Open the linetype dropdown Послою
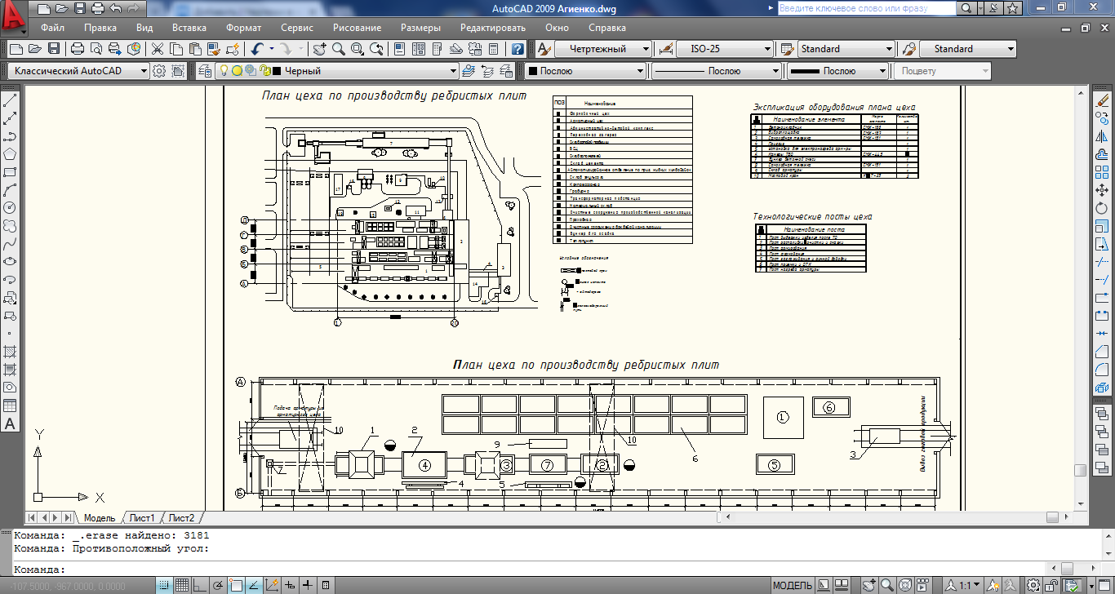This screenshot has height=594, width=1115. pos(716,71)
